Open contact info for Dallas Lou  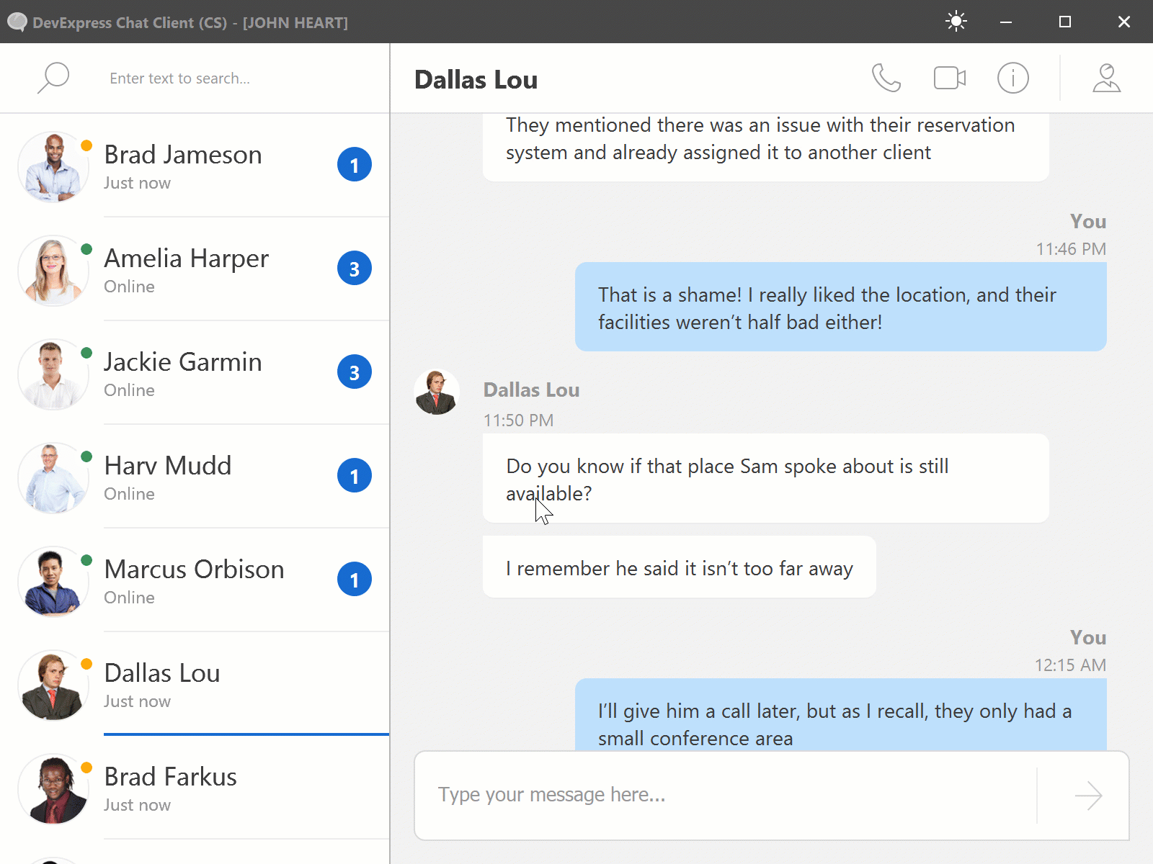point(1012,78)
